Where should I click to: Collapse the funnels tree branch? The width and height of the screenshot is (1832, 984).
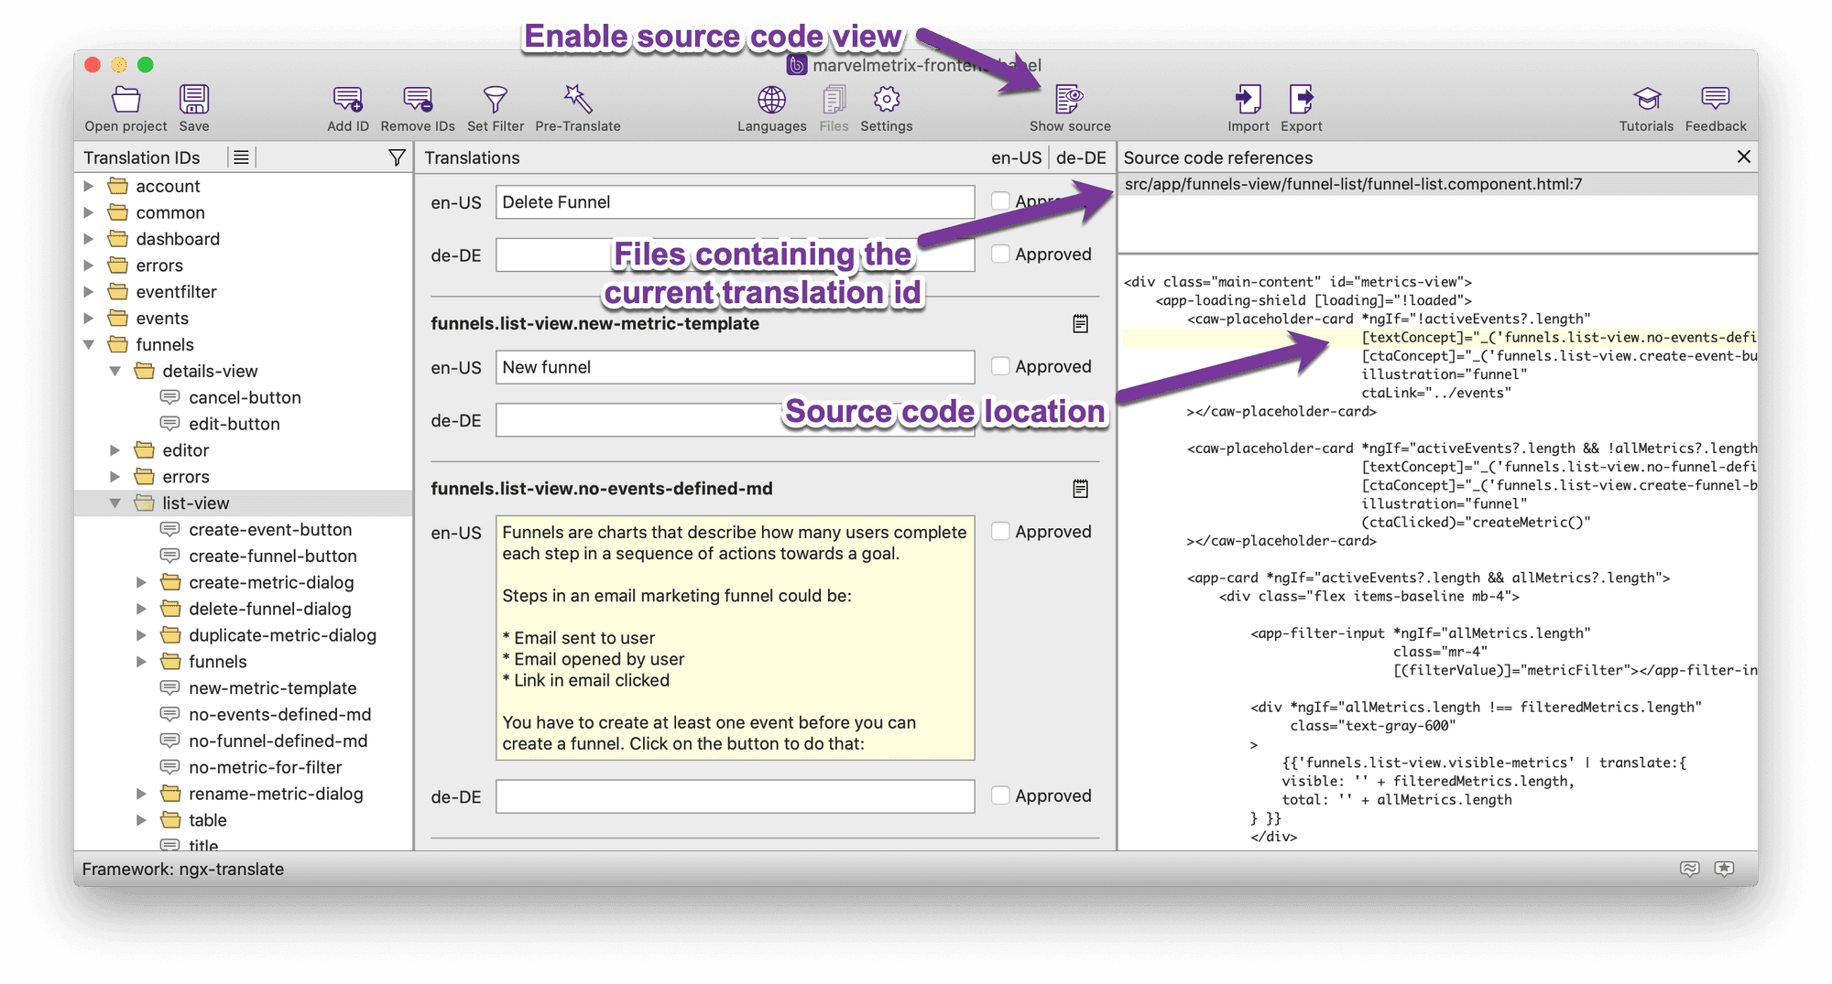click(x=89, y=345)
